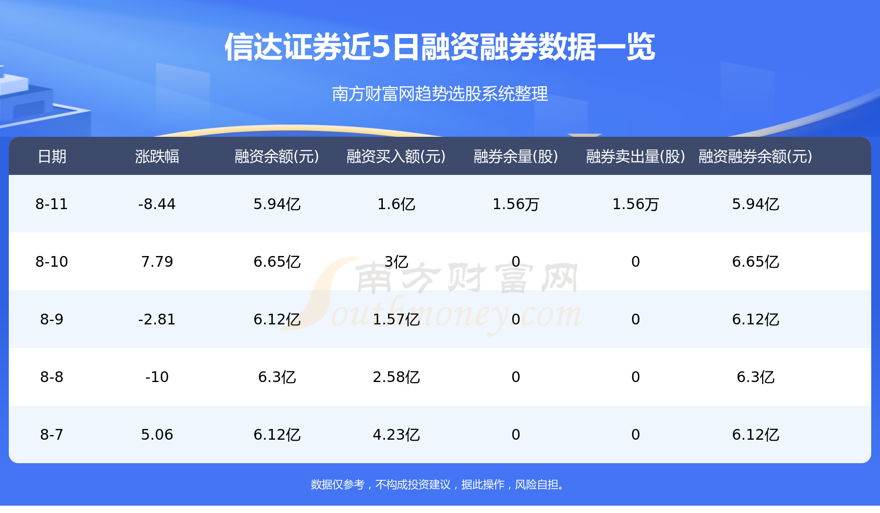880x513 pixels.
Task: Click the date cell 8-9
Action: tap(52, 319)
